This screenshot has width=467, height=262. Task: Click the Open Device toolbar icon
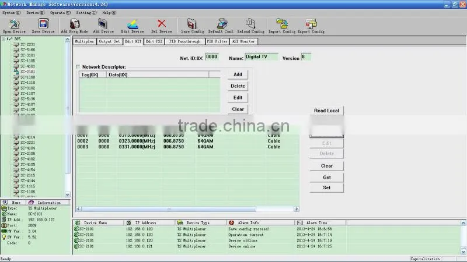[x=14, y=24]
